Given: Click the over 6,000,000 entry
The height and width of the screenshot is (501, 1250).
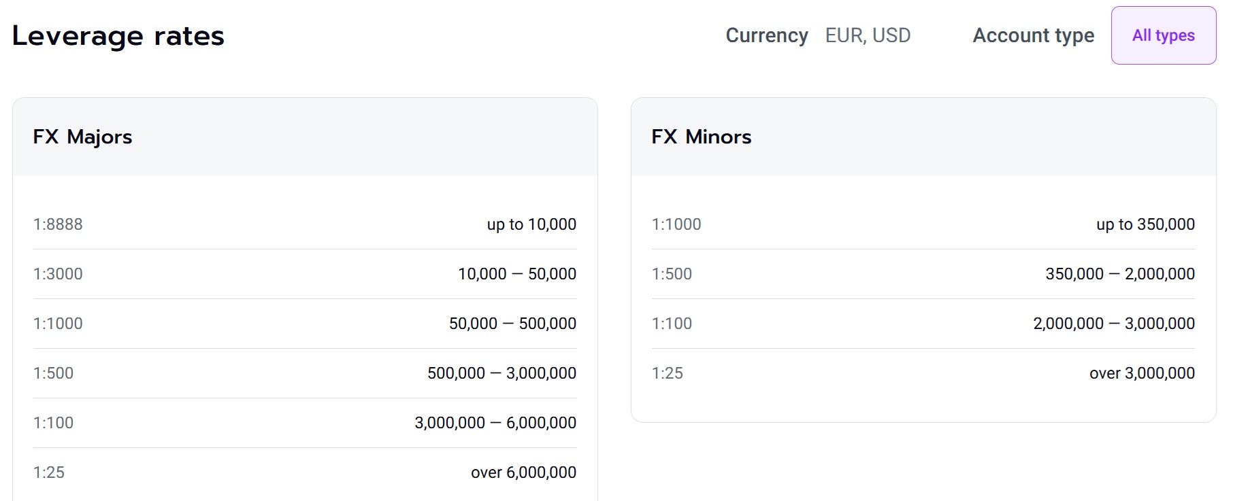Looking at the screenshot, I should pyautogui.click(x=523, y=472).
